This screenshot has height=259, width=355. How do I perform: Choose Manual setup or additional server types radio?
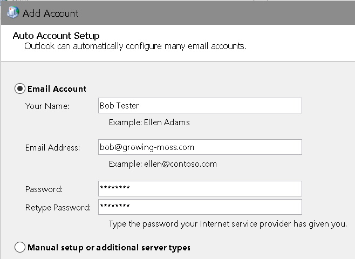(20, 247)
